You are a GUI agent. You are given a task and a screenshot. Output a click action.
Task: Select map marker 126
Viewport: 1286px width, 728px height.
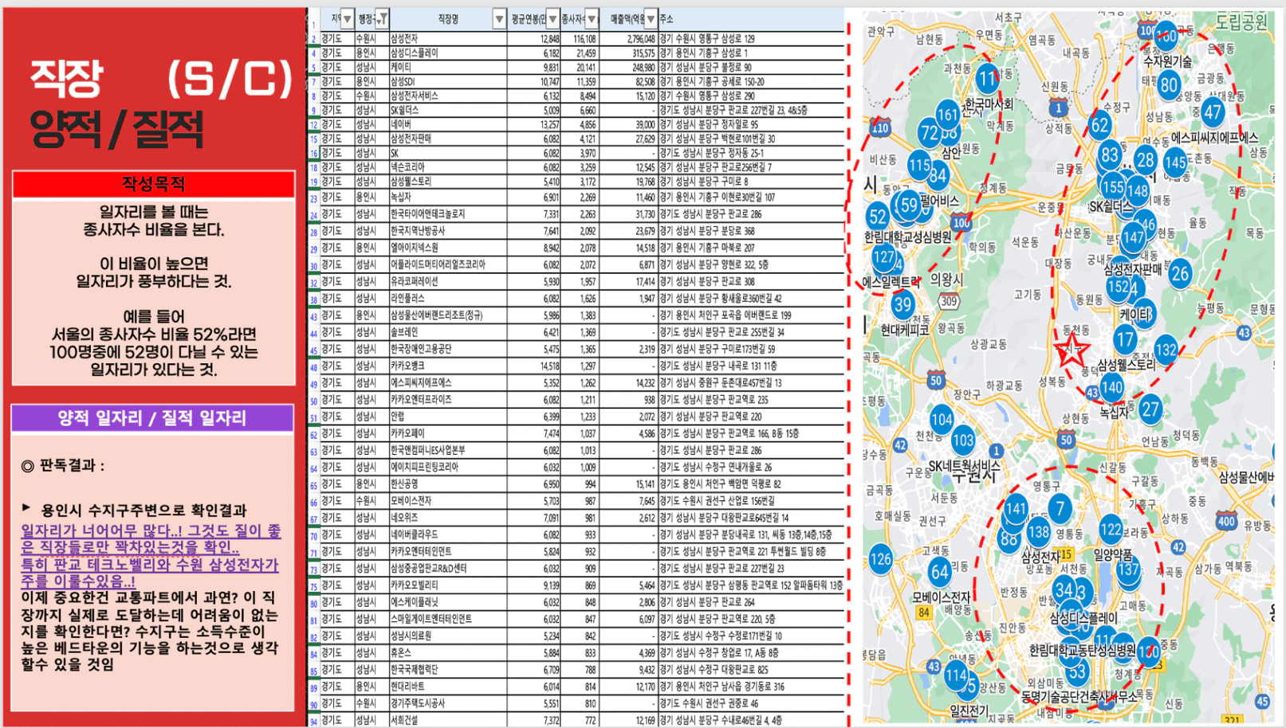pos(880,559)
